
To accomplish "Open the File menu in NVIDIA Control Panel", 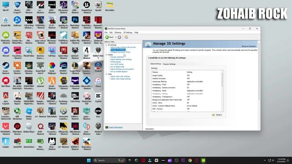I will [x=106, y=32].
